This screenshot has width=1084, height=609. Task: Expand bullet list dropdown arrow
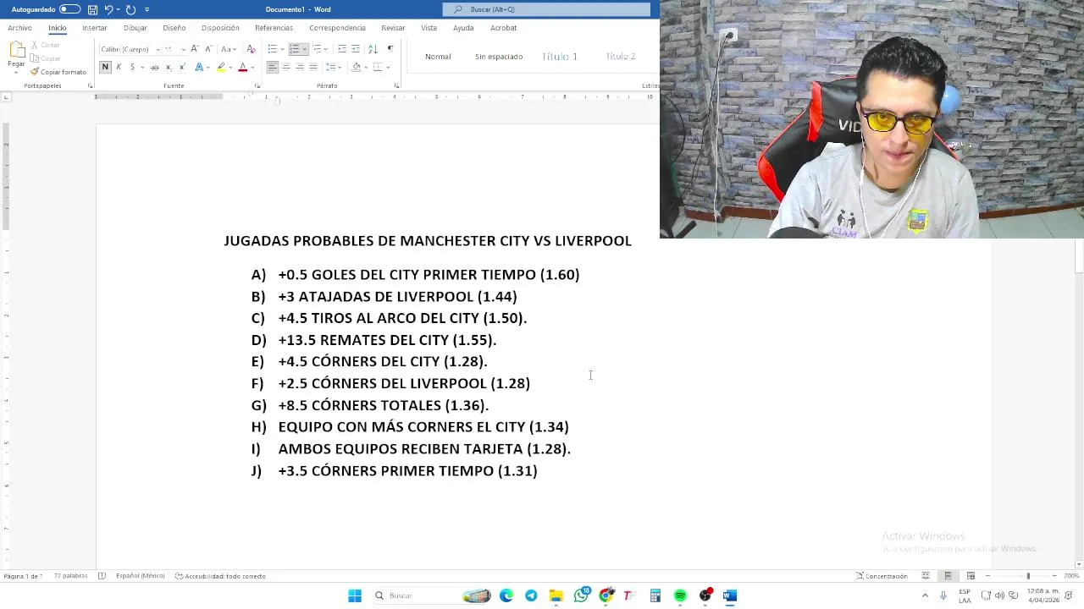[283, 48]
